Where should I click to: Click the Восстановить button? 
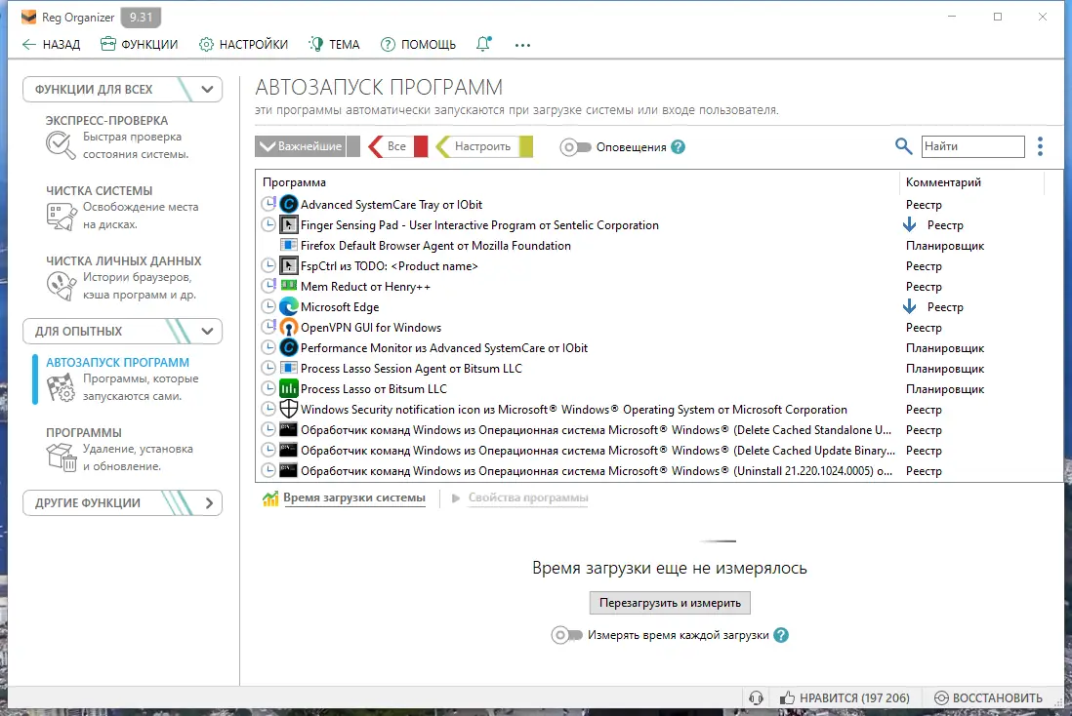(989, 697)
